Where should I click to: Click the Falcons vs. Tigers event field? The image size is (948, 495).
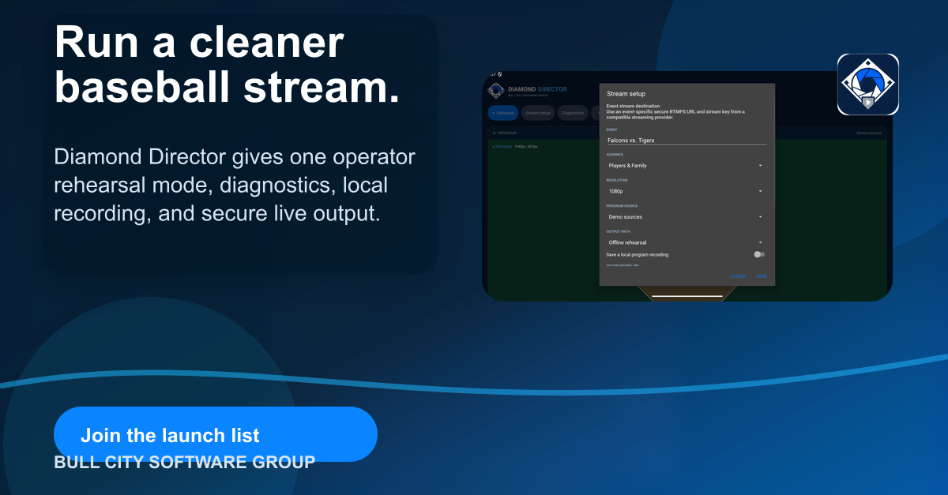[686, 140]
